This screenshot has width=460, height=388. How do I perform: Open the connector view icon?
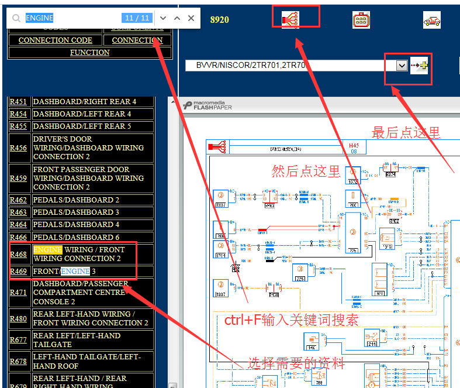[361, 20]
